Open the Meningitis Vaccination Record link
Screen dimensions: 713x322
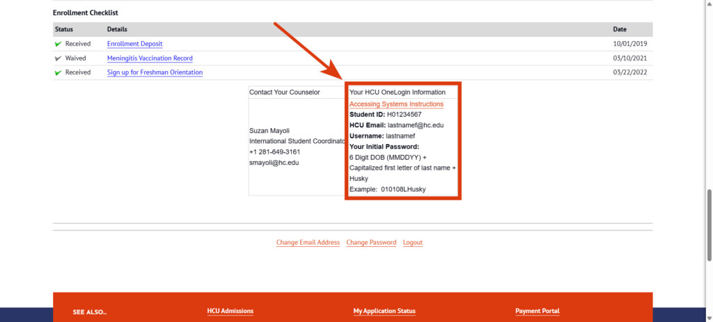[150, 58]
